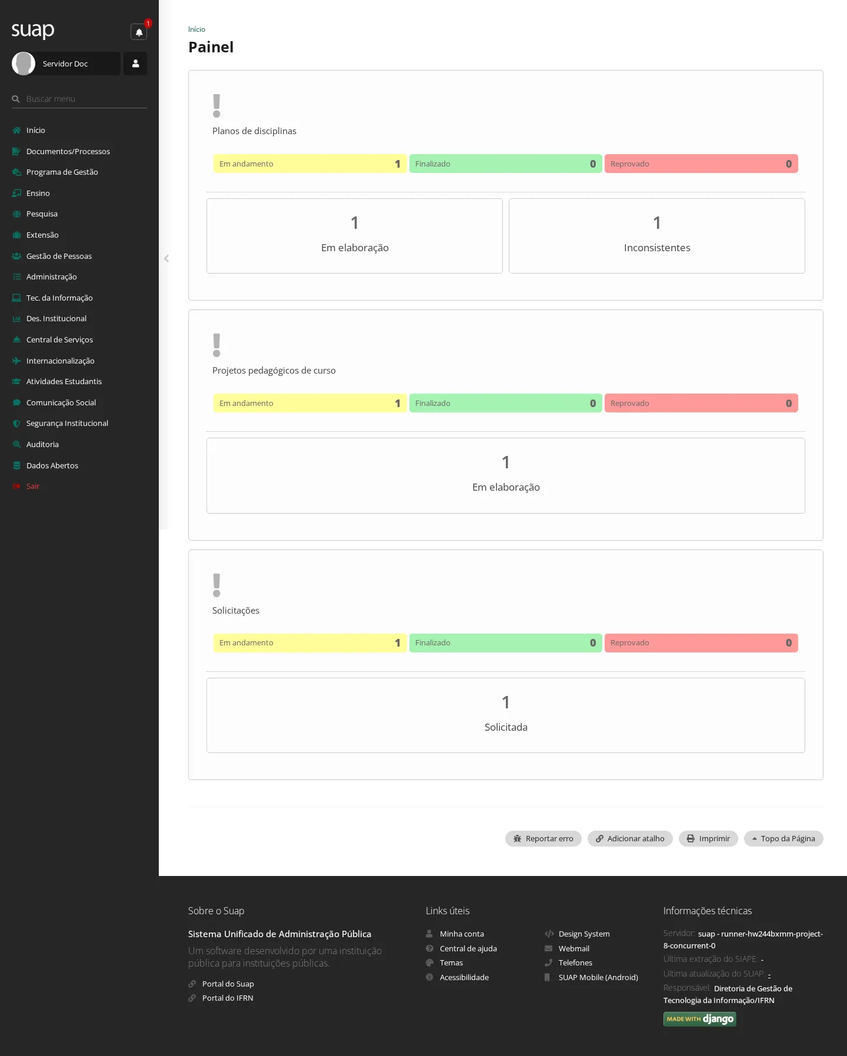Open the Inconsistentes count card

click(x=657, y=236)
